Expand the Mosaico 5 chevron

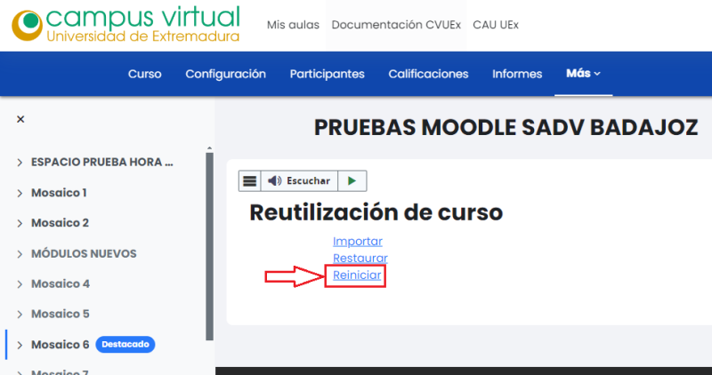[20, 315]
